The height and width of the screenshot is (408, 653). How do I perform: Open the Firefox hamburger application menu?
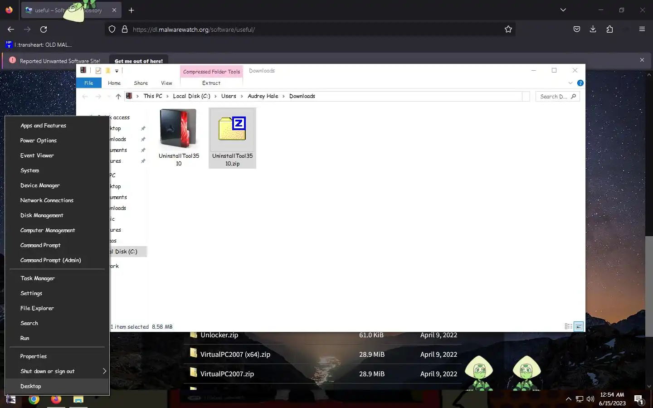pyautogui.click(x=642, y=29)
